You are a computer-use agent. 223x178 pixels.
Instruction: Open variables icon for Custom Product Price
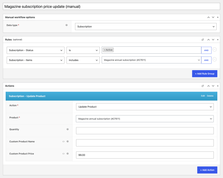[63, 154]
